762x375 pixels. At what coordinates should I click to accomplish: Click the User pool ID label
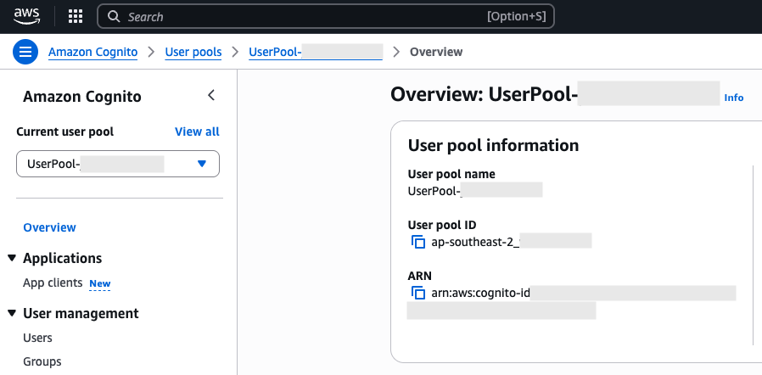click(442, 225)
